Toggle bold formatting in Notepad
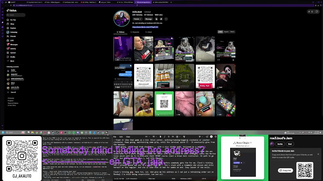323x181 pixels. coord(160,137)
